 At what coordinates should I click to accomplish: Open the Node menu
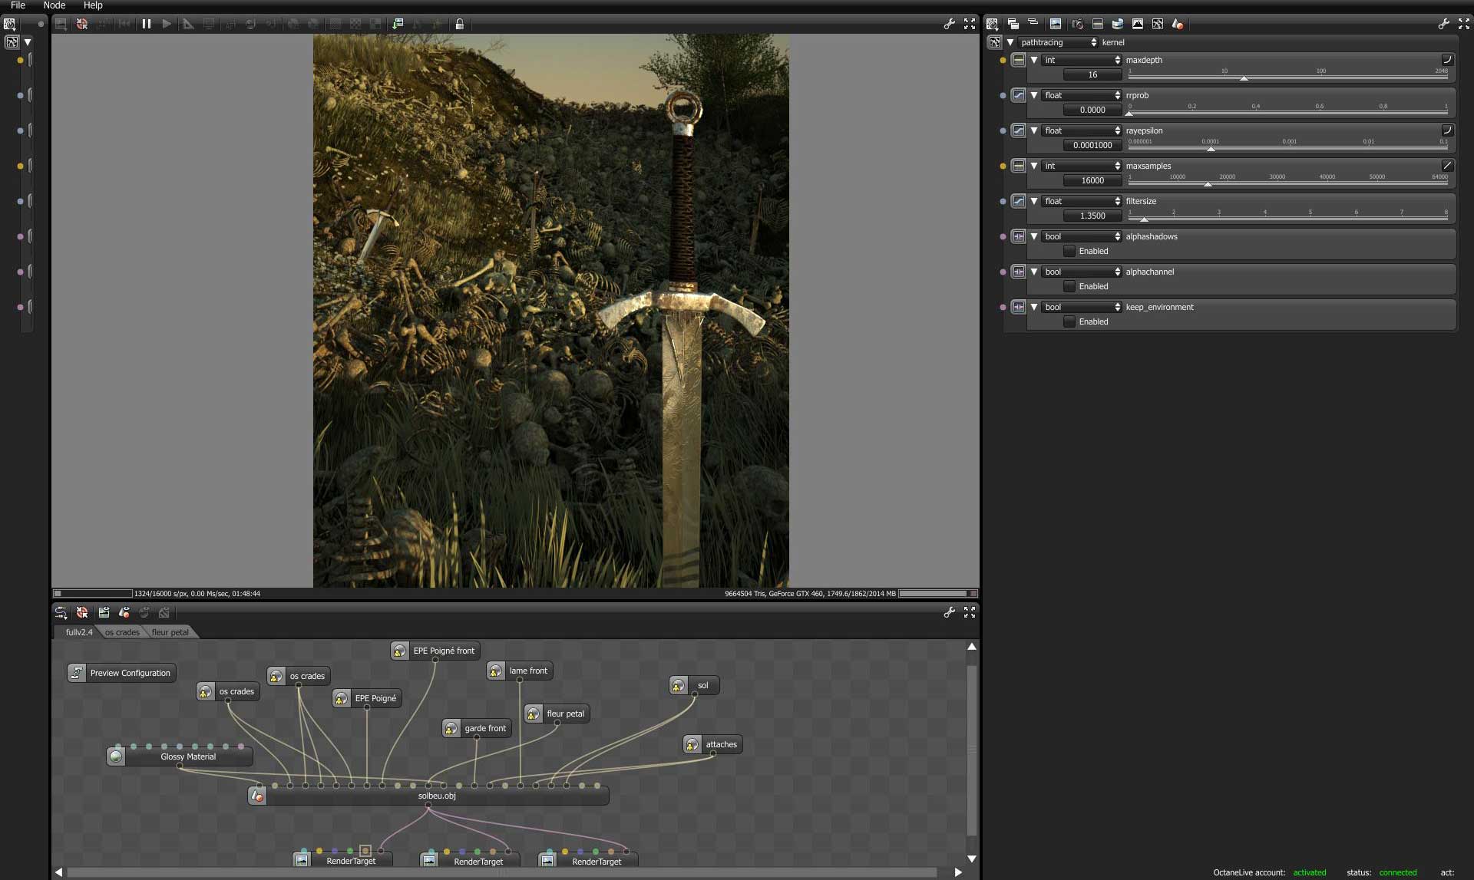(54, 5)
